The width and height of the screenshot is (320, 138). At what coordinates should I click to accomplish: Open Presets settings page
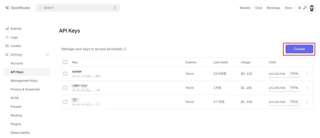16,107
